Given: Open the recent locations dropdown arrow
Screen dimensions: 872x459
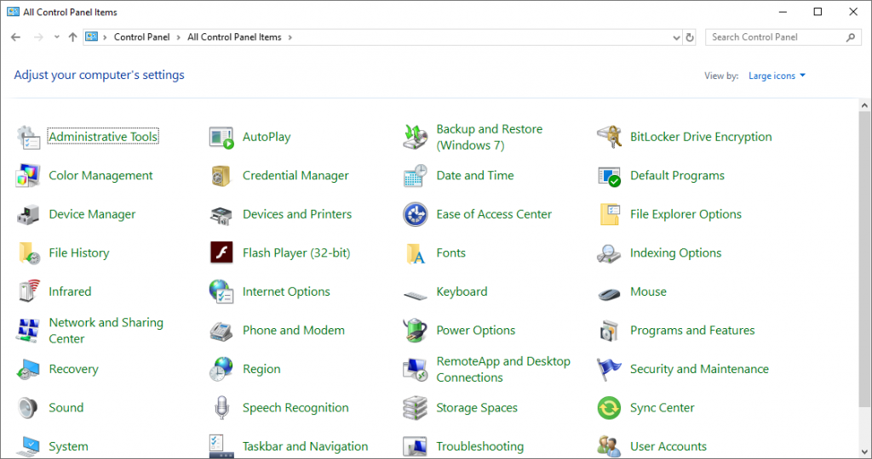Looking at the screenshot, I should point(57,37).
